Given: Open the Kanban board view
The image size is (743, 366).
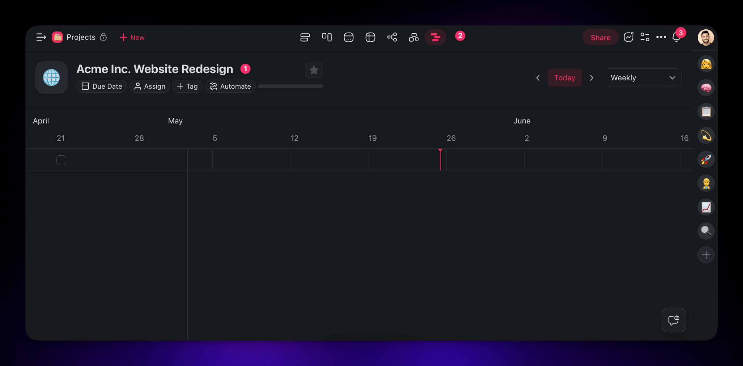Looking at the screenshot, I should [327, 37].
